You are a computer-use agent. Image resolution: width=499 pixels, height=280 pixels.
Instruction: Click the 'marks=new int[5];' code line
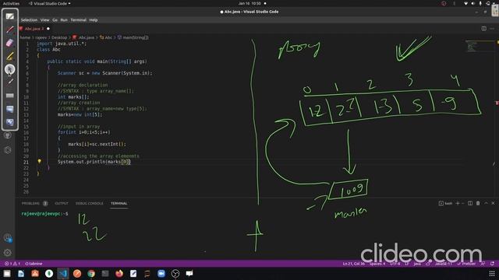tap(80, 114)
